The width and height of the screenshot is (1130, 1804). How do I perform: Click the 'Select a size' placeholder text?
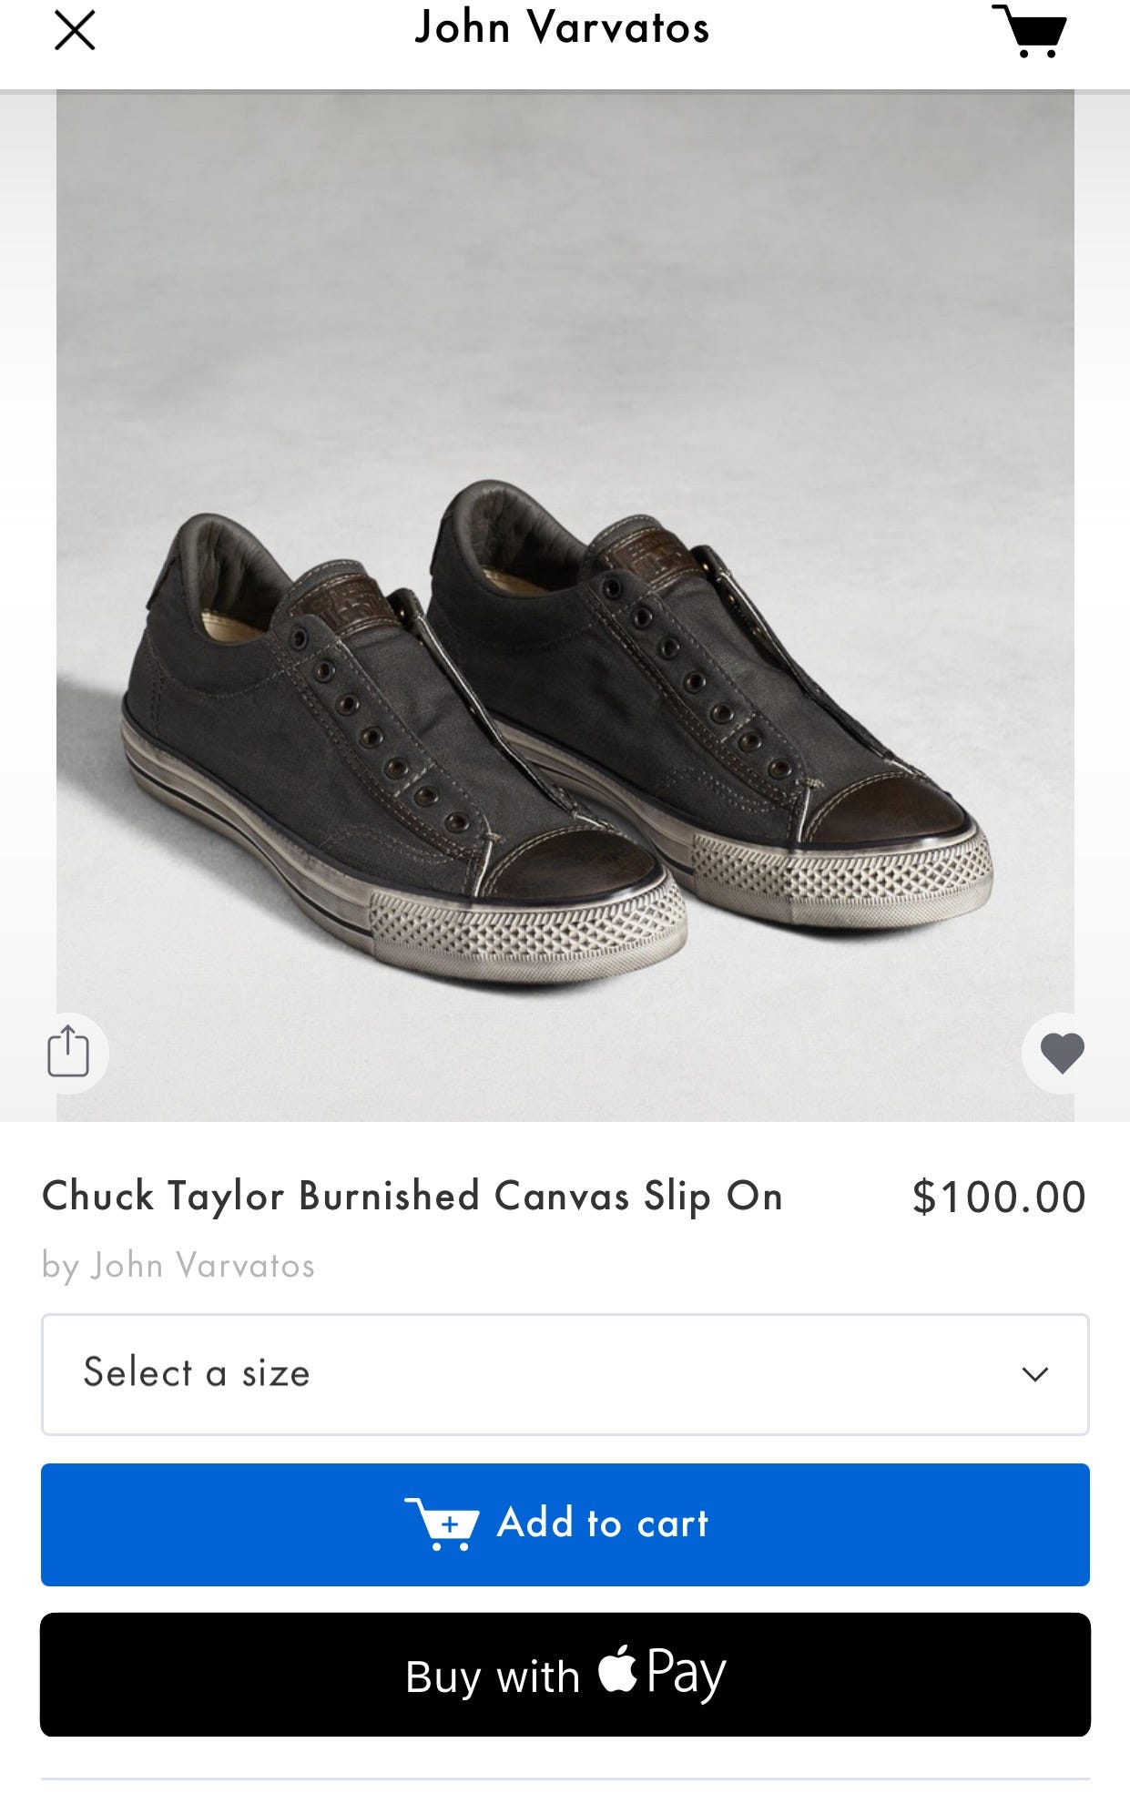(197, 1373)
